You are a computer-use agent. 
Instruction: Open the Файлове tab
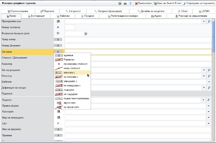pyautogui.click(x=63, y=16)
